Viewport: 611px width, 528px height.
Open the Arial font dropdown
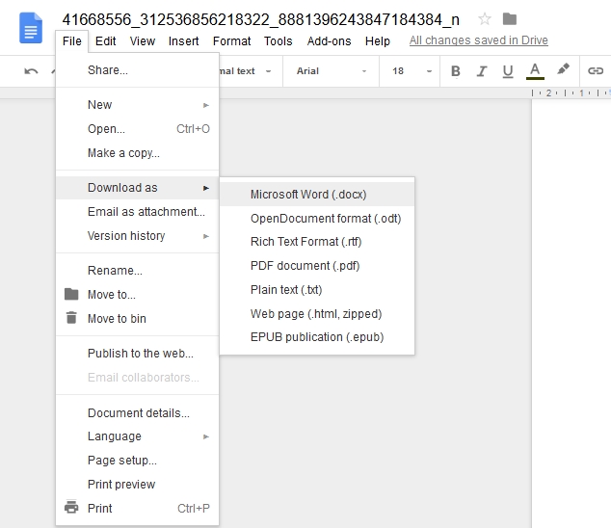pos(332,71)
